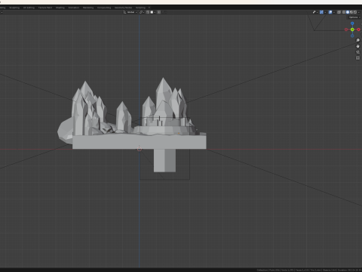
Task: Click the zoom magnifier viewport button
Action: pyautogui.click(x=357, y=40)
